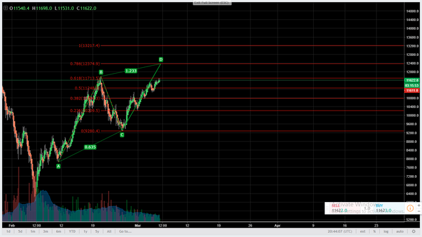
Task: Open chart settings gear icon
Action: (413, 231)
